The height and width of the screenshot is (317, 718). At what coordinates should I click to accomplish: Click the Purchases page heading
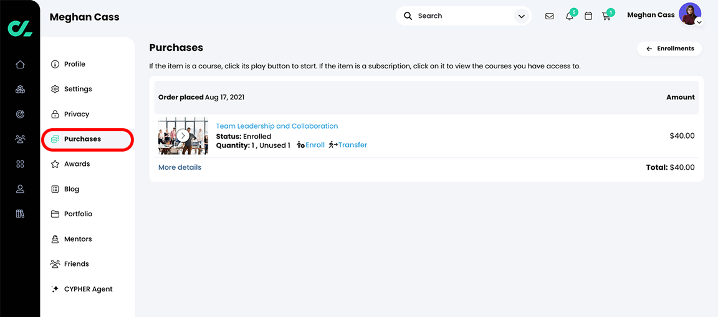176,47
